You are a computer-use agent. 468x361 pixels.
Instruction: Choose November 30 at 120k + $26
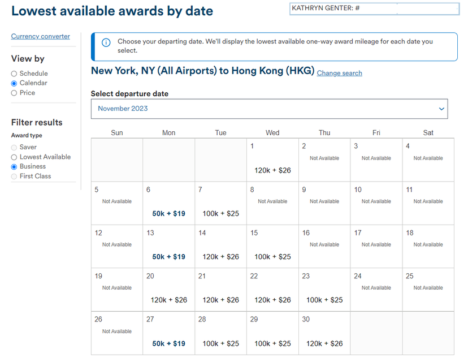click(x=324, y=333)
